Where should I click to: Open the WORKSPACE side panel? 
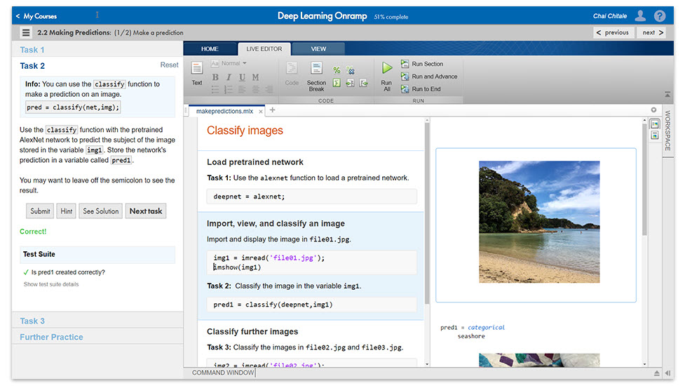[667, 131]
